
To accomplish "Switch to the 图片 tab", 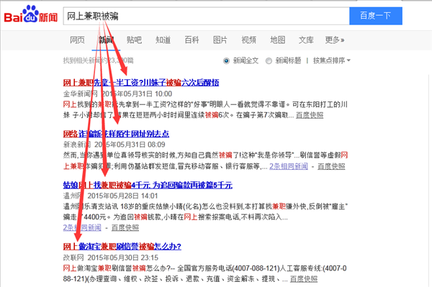I will pos(220,40).
